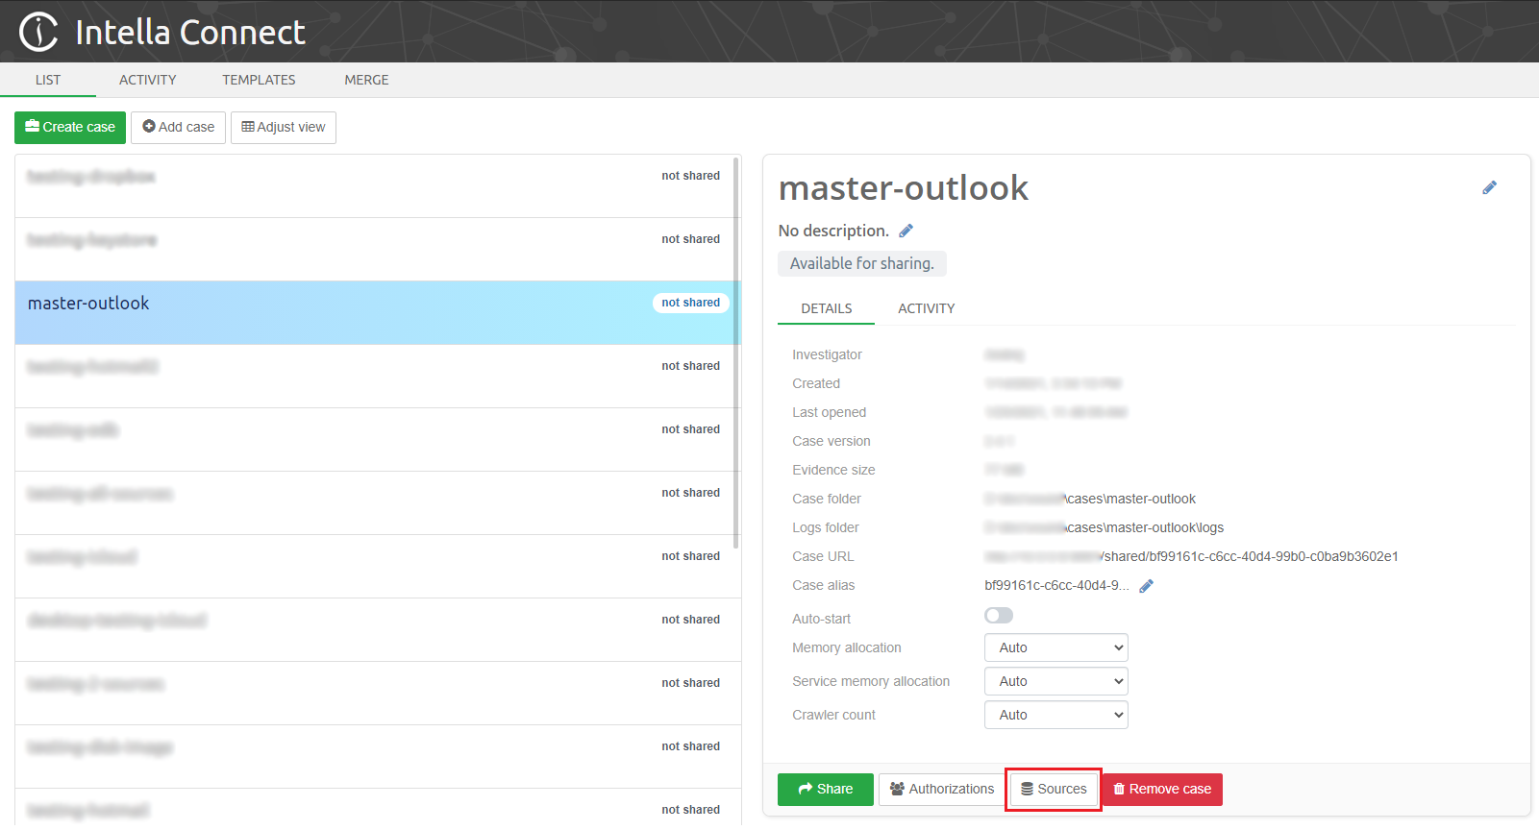Edit the case alias with pencil icon
This screenshot has height=830, width=1539.
(1146, 586)
